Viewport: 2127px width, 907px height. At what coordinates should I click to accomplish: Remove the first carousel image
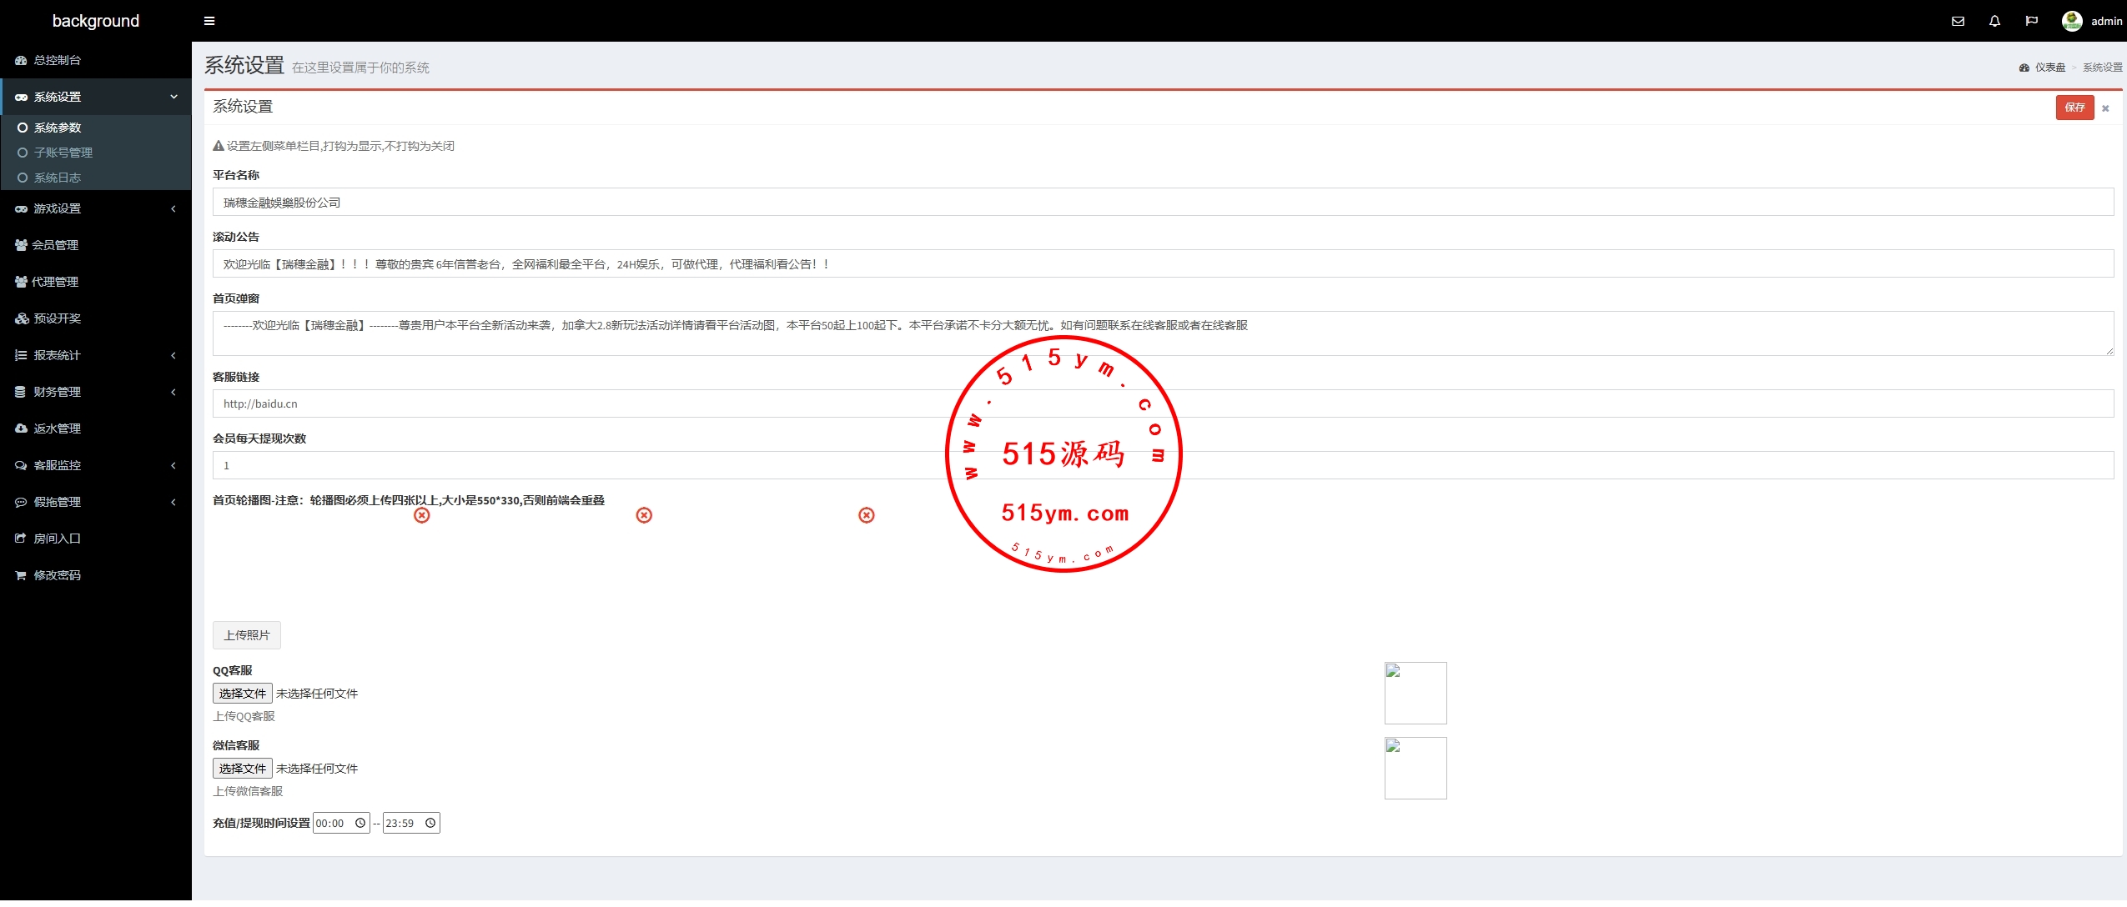(x=422, y=515)
